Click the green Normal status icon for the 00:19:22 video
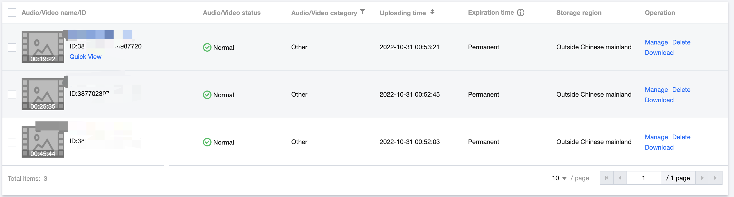This screenshot has height=197, width=734. (207, 47)
